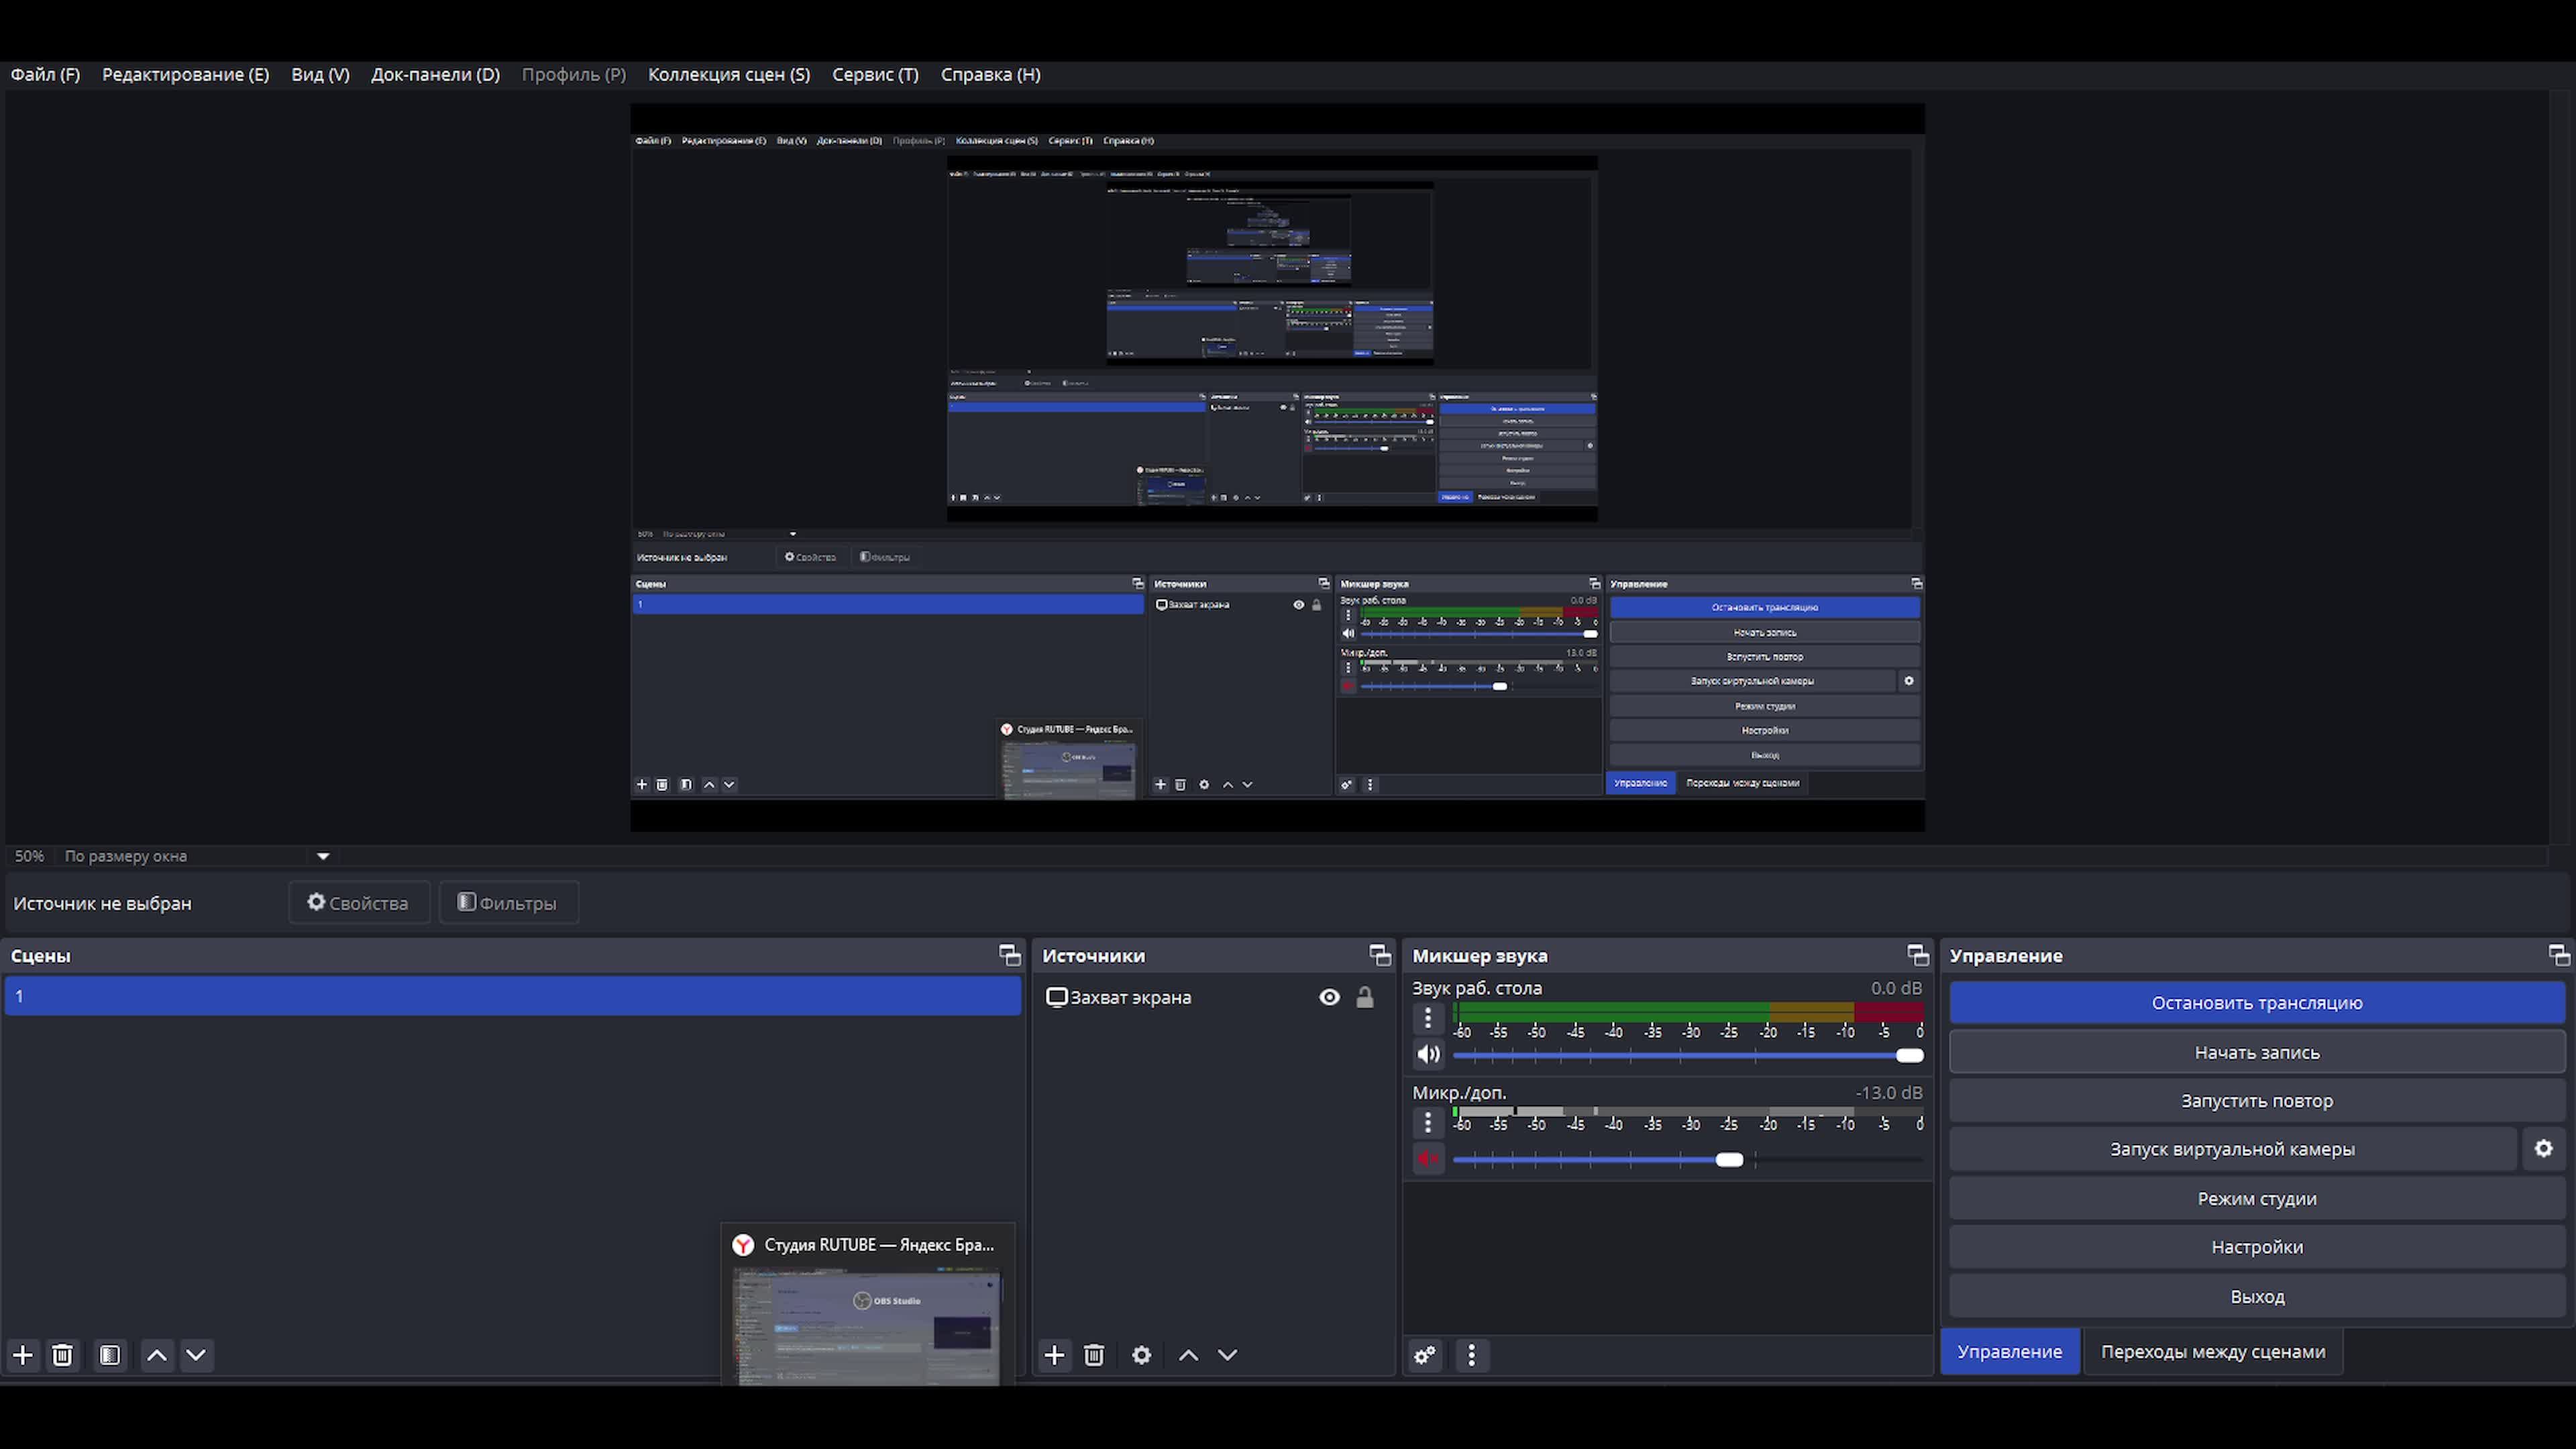Click Запустить повтор button
Viewport: 2576px width, 1449px height.
2257,1100
